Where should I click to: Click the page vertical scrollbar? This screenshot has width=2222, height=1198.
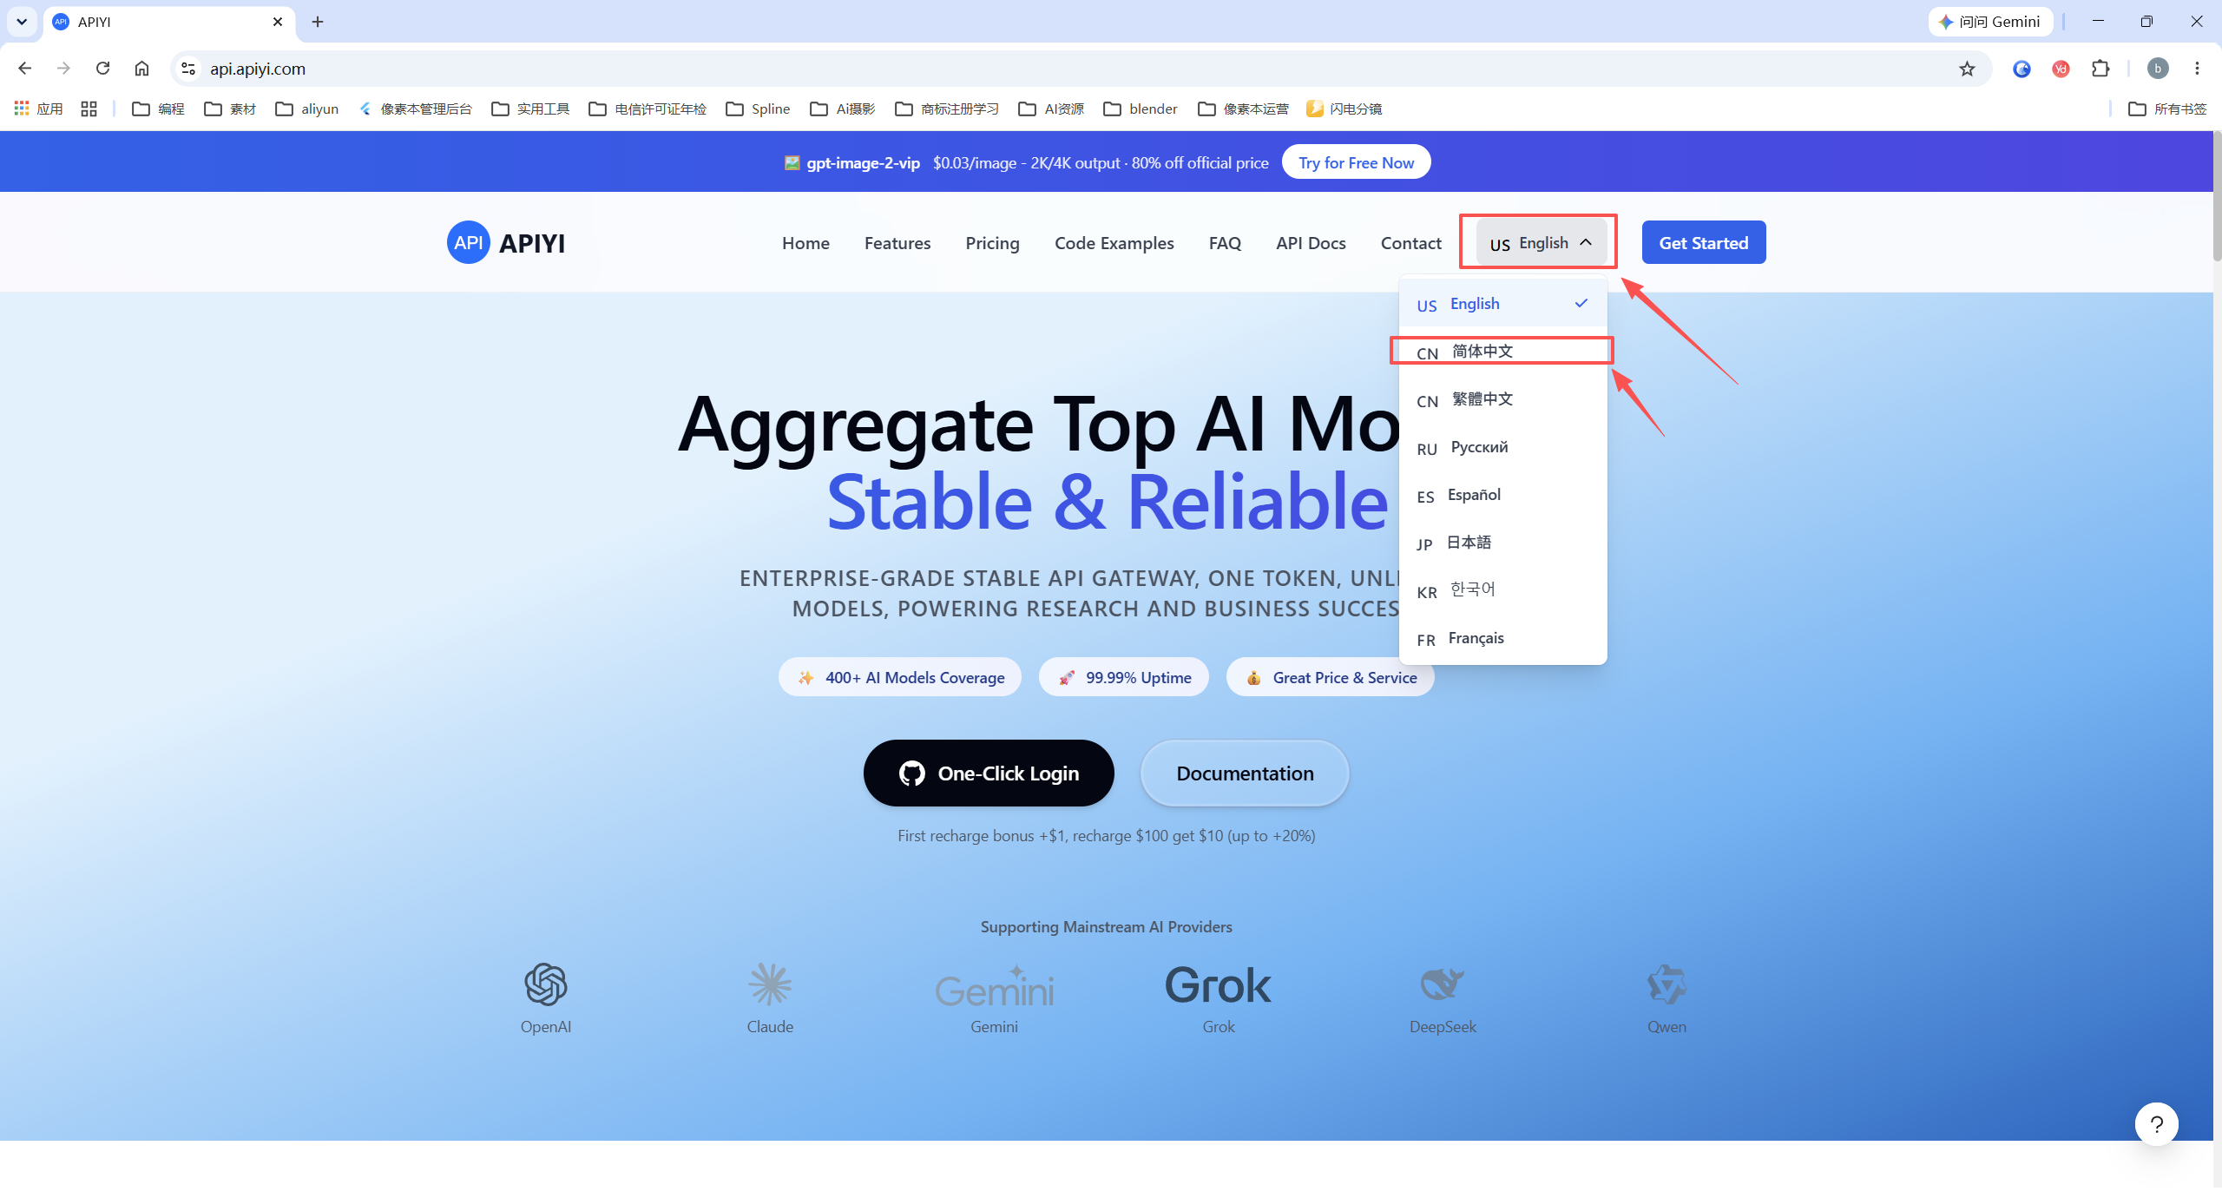coord(2216,196)
